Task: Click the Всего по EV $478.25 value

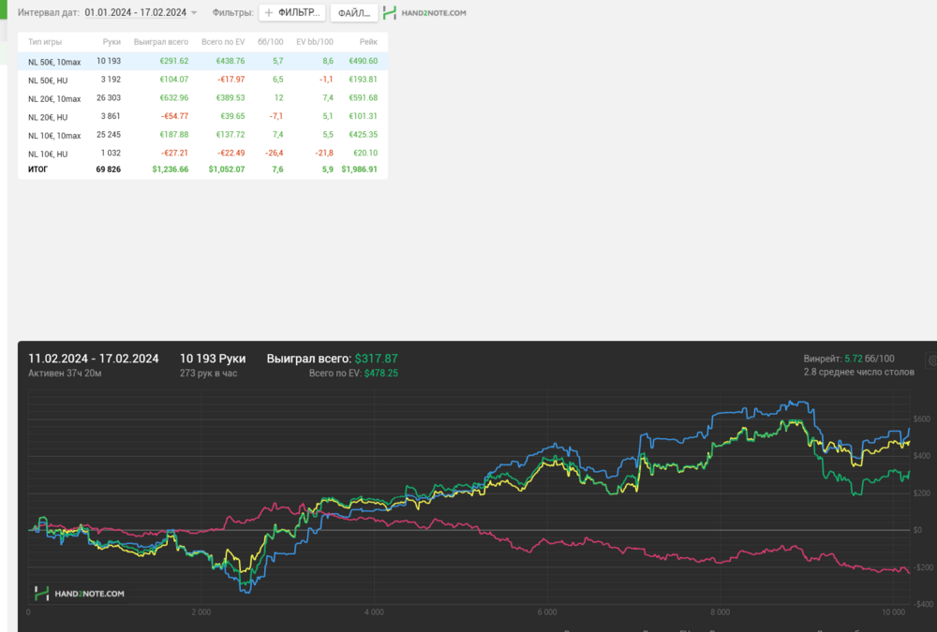Action: coord(380,374)
